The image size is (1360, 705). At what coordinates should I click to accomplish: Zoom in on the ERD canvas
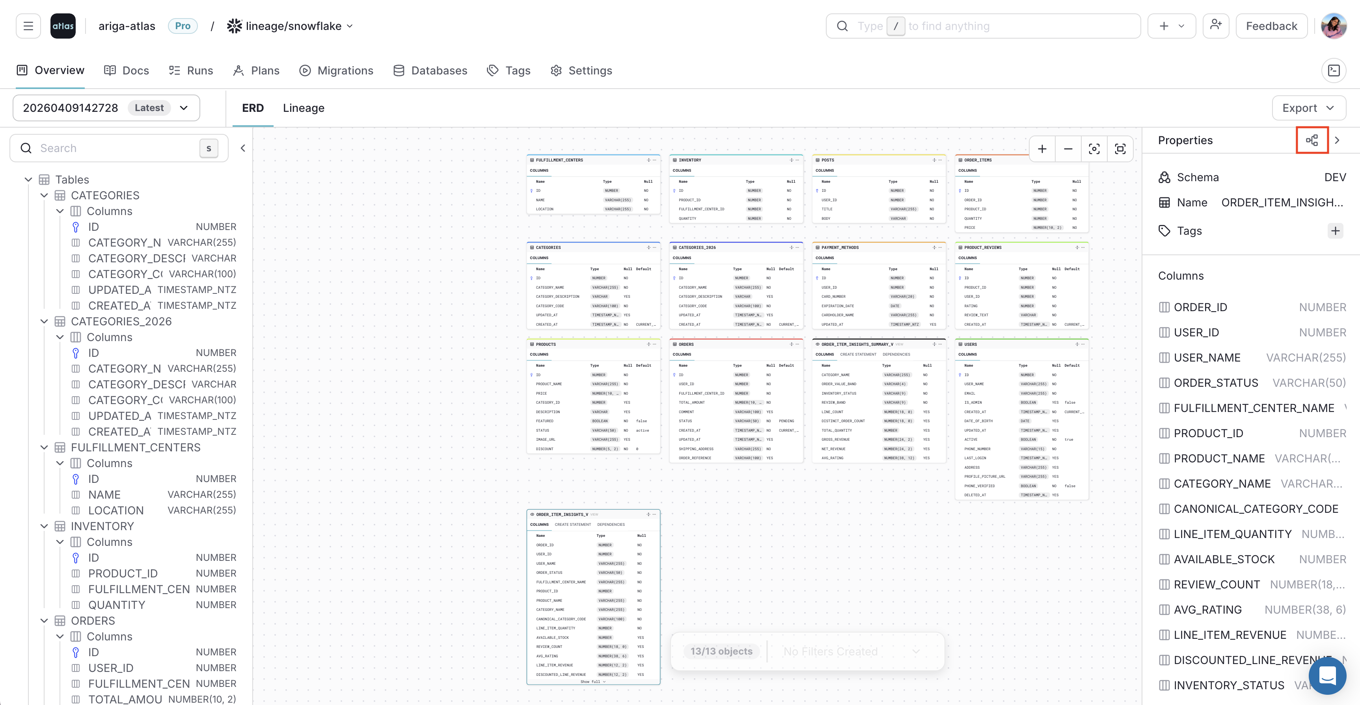tap(1042, 149)
